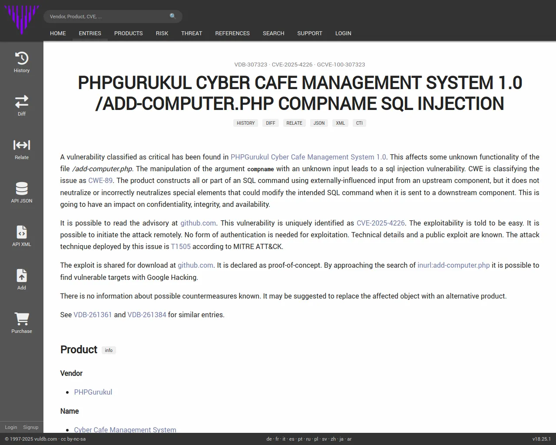Screen dimensions: 556x445
Task: Open the RISK menu
Action: tap(162, 33)
